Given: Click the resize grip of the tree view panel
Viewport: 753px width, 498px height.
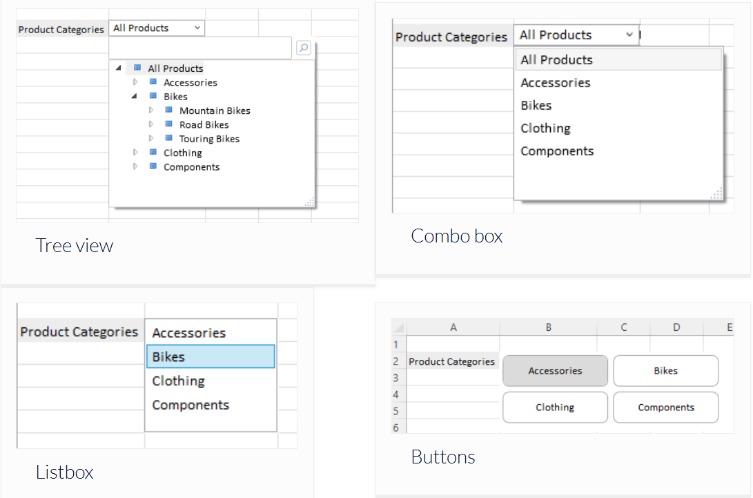Looking at the screenshot, I should [310, 202].
